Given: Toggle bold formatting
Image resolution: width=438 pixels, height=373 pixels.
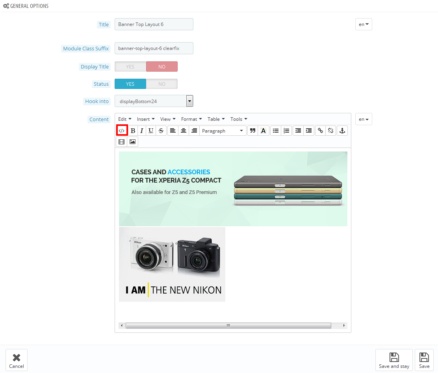Looking at the screenshot, I should coord(133,131).
